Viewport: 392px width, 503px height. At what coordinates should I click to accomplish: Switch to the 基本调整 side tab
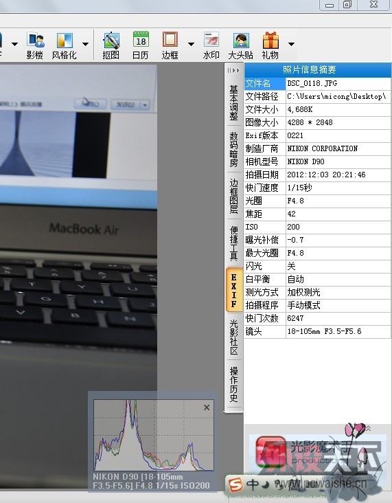[233, 102]
